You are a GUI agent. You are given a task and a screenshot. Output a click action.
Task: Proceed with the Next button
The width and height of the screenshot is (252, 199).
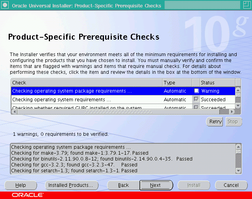(x=156, y=185)
